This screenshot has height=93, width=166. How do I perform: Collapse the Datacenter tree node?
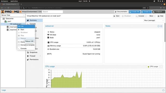(x=2, y=19)
